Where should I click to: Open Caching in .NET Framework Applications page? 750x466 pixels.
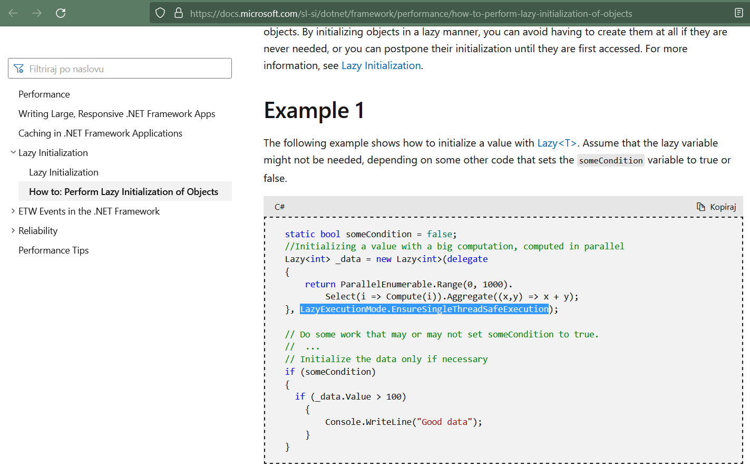(100, 133)
